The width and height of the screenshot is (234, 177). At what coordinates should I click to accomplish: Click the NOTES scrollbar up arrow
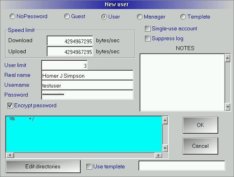[228, 58]
